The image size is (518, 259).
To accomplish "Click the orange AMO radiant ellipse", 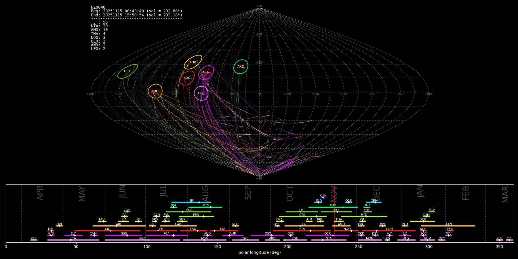I will point(155,91).
